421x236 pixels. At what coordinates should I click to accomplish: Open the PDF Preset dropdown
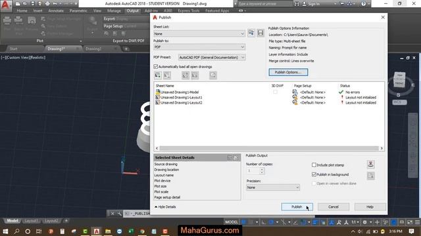(x=212, y=57)
